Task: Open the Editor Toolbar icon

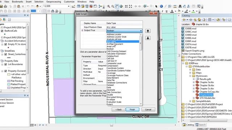Action: 73,6
